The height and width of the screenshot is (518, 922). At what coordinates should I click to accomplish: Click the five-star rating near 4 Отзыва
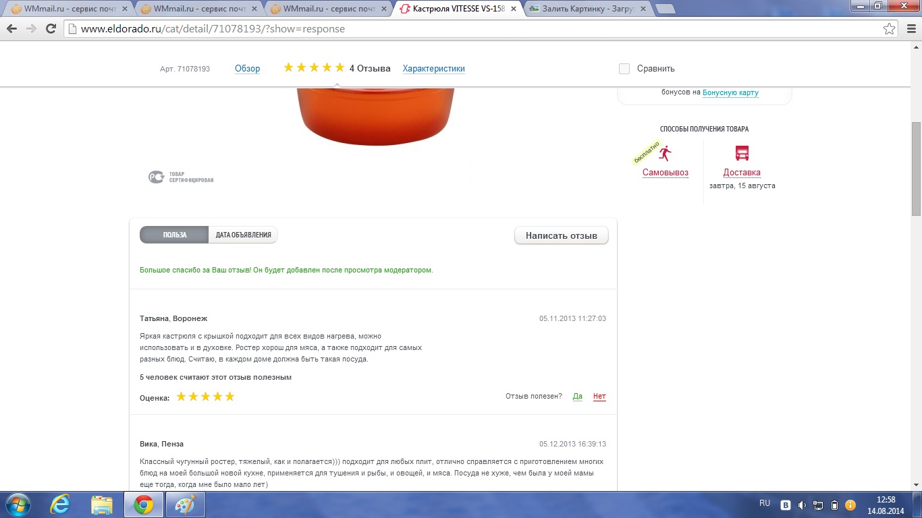click(314, 67)
